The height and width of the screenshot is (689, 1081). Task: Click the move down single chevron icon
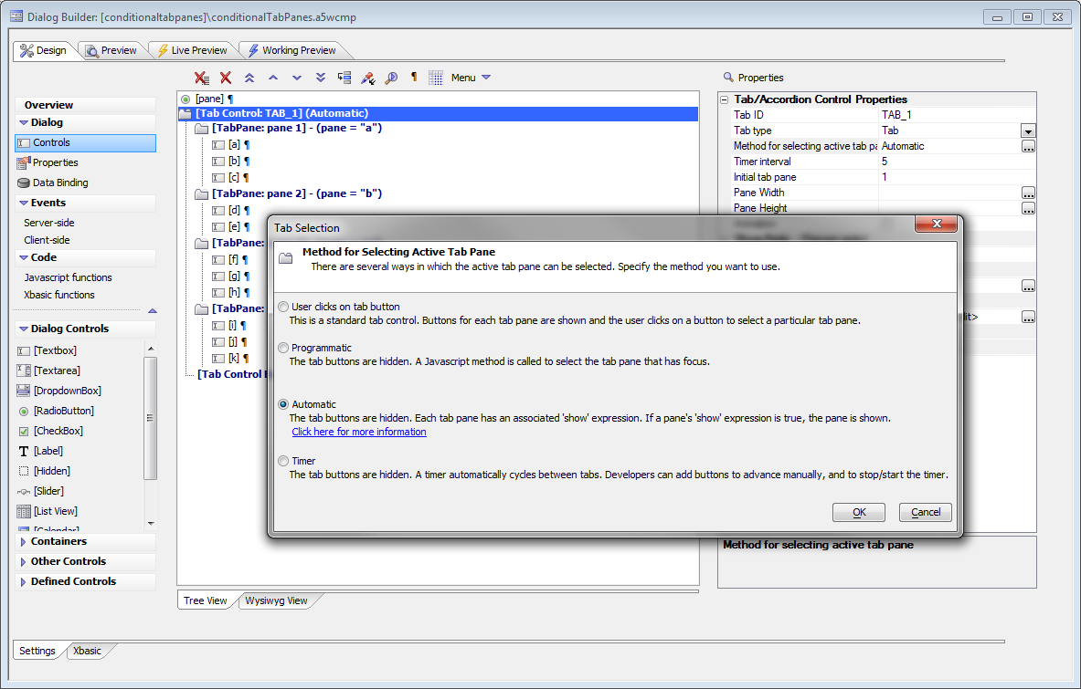[x=297, y=78]
